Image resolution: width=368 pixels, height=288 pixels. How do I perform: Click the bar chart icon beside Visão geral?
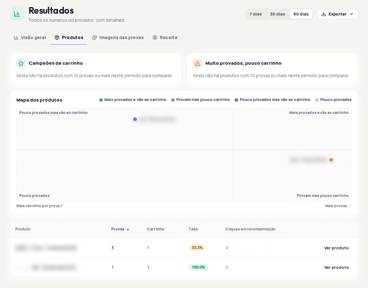click(16, 37)
